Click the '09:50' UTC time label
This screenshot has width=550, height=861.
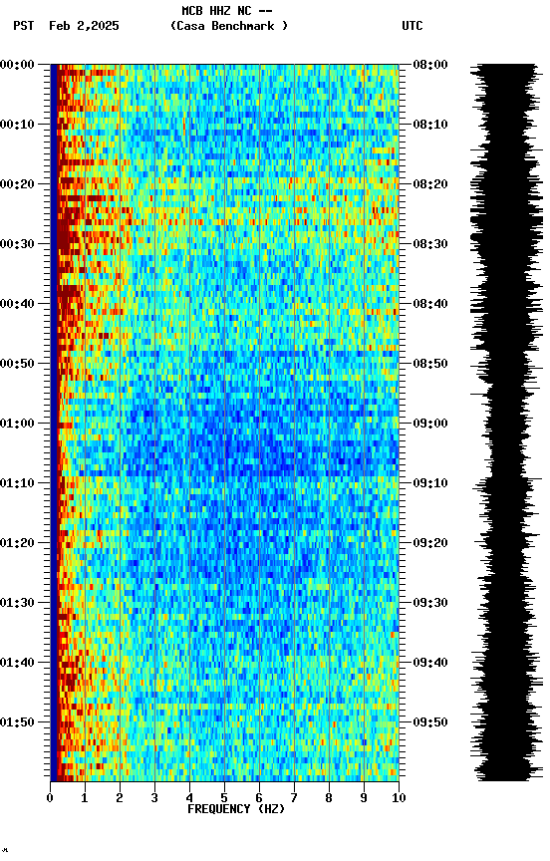(x=430, y=723)
